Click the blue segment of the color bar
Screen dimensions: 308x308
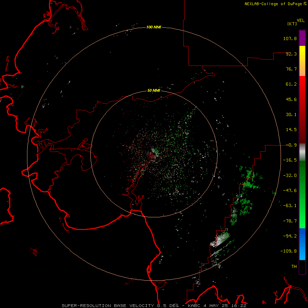302,244
